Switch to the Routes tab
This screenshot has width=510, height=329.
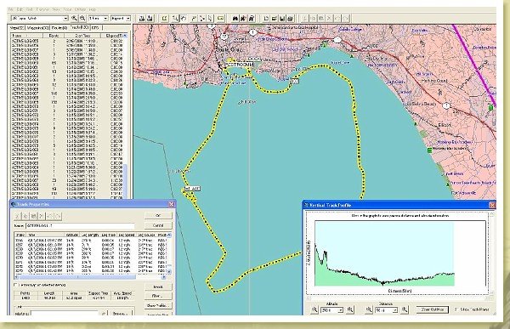(x=59, y=28)
